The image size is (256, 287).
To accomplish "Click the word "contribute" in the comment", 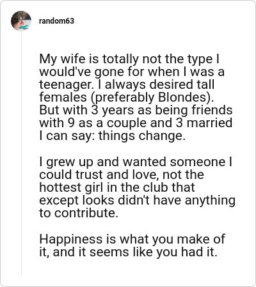I will (86, 213).
